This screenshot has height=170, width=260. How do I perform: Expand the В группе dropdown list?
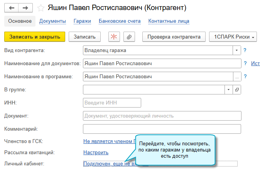tap(228, 89)
